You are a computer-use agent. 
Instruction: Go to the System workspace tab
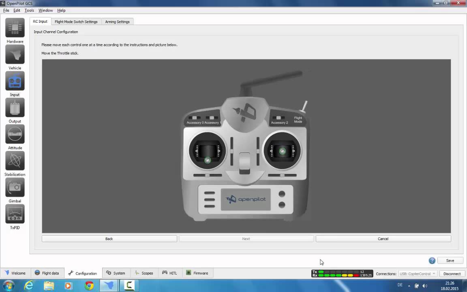point(116,273)
